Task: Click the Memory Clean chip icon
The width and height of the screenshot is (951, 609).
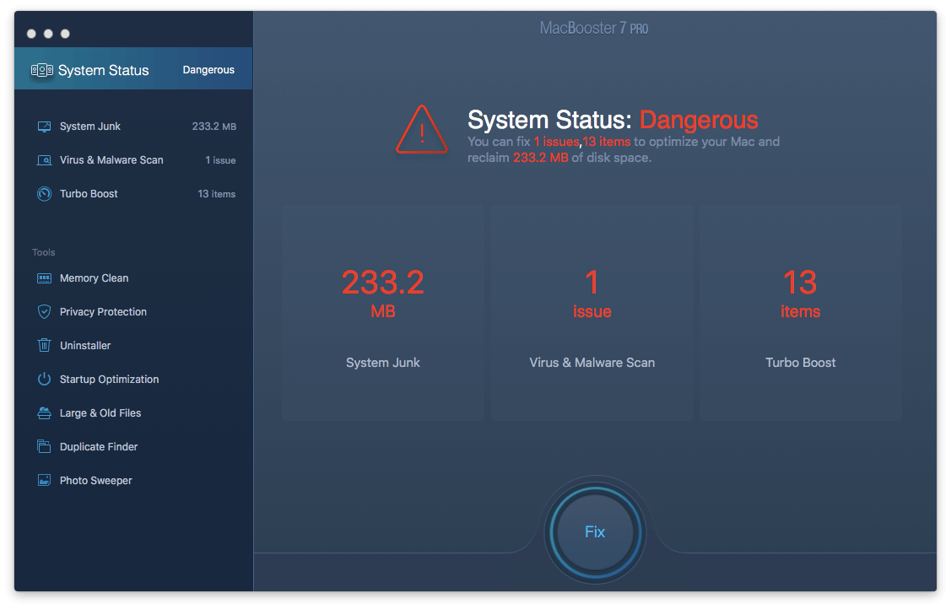Action: (x=44, y=278)
